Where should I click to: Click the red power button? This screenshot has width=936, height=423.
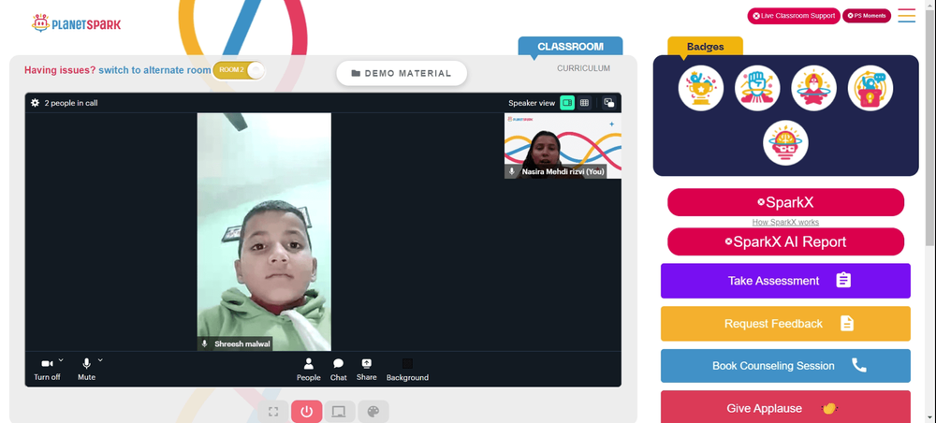307,412
